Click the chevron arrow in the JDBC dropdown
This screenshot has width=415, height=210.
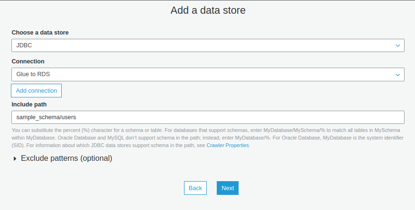(x=397, y=45)
